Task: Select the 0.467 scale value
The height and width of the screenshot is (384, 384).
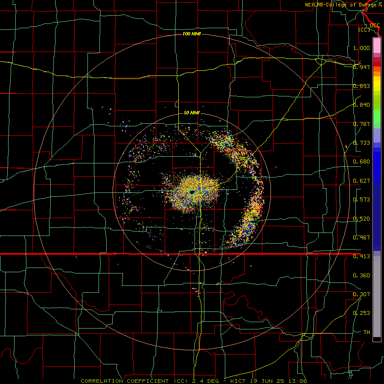Action: (361, 238)
